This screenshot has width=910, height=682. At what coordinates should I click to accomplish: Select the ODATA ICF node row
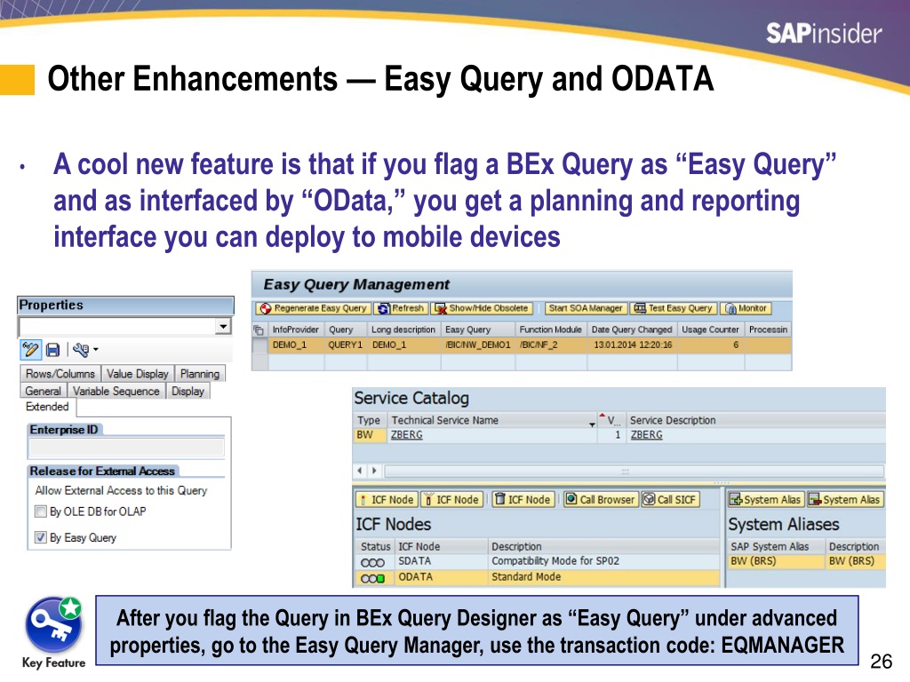click(x=537, y=577)
